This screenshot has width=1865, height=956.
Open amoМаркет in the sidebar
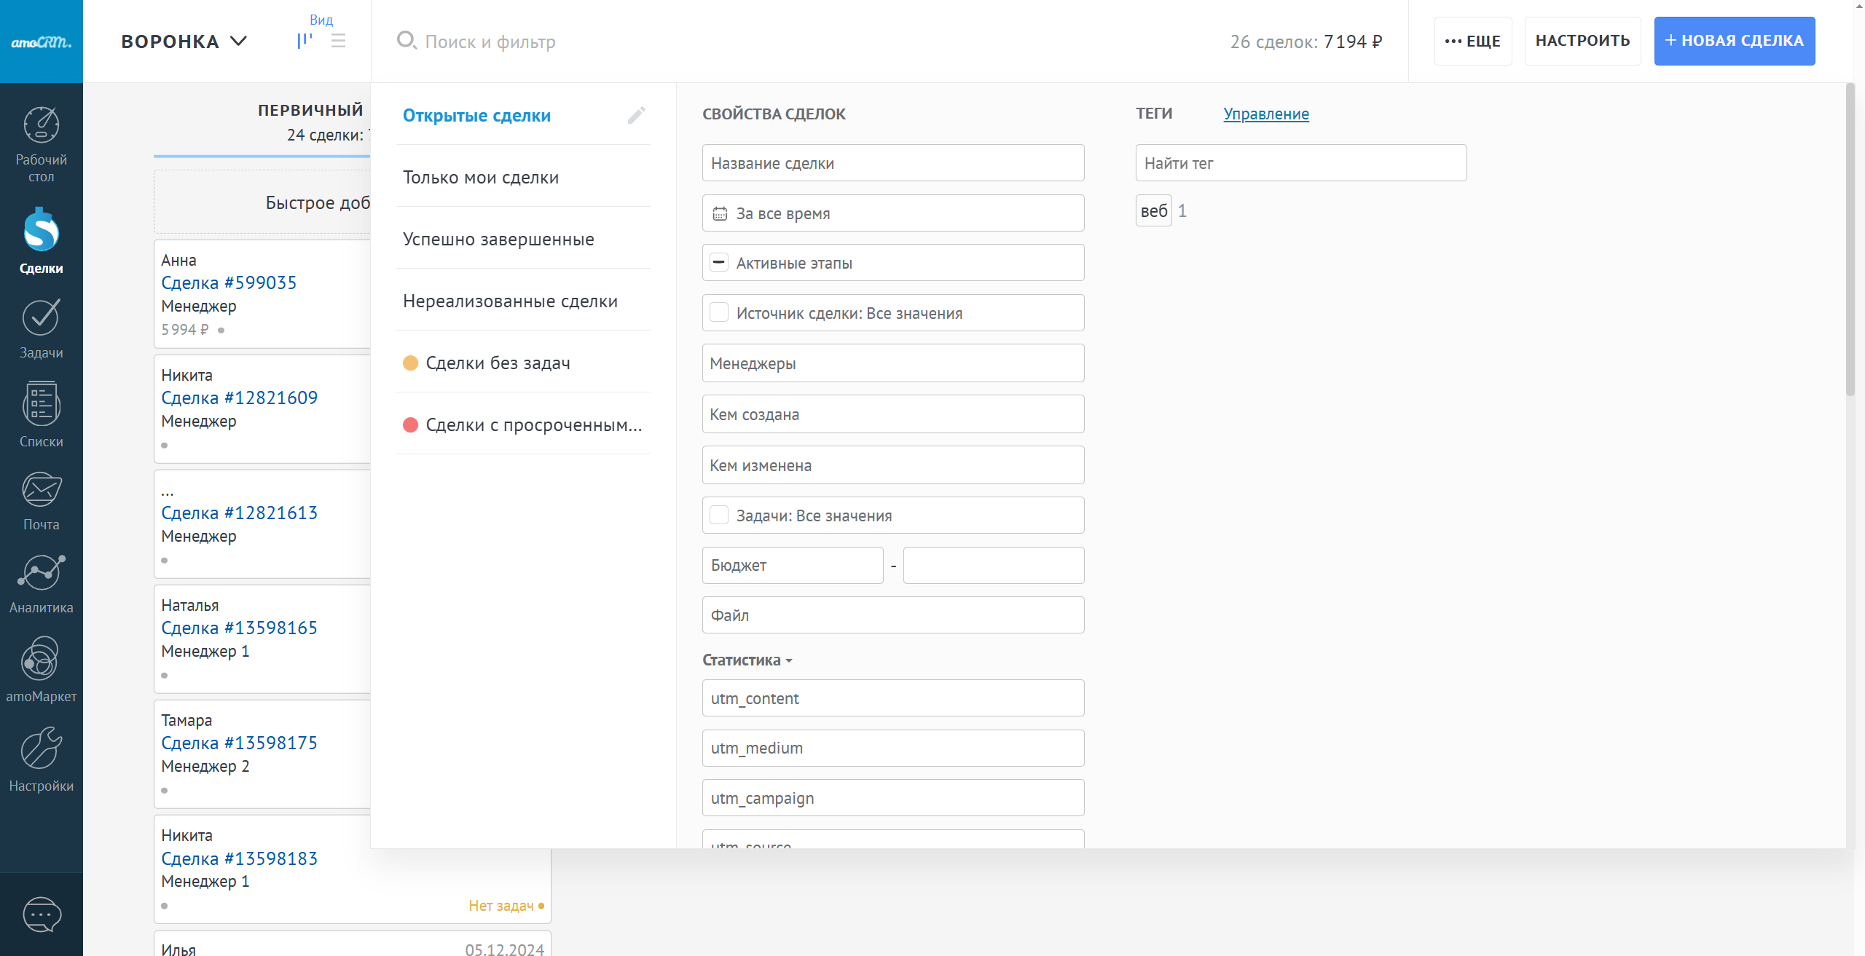tap(42, 660)
